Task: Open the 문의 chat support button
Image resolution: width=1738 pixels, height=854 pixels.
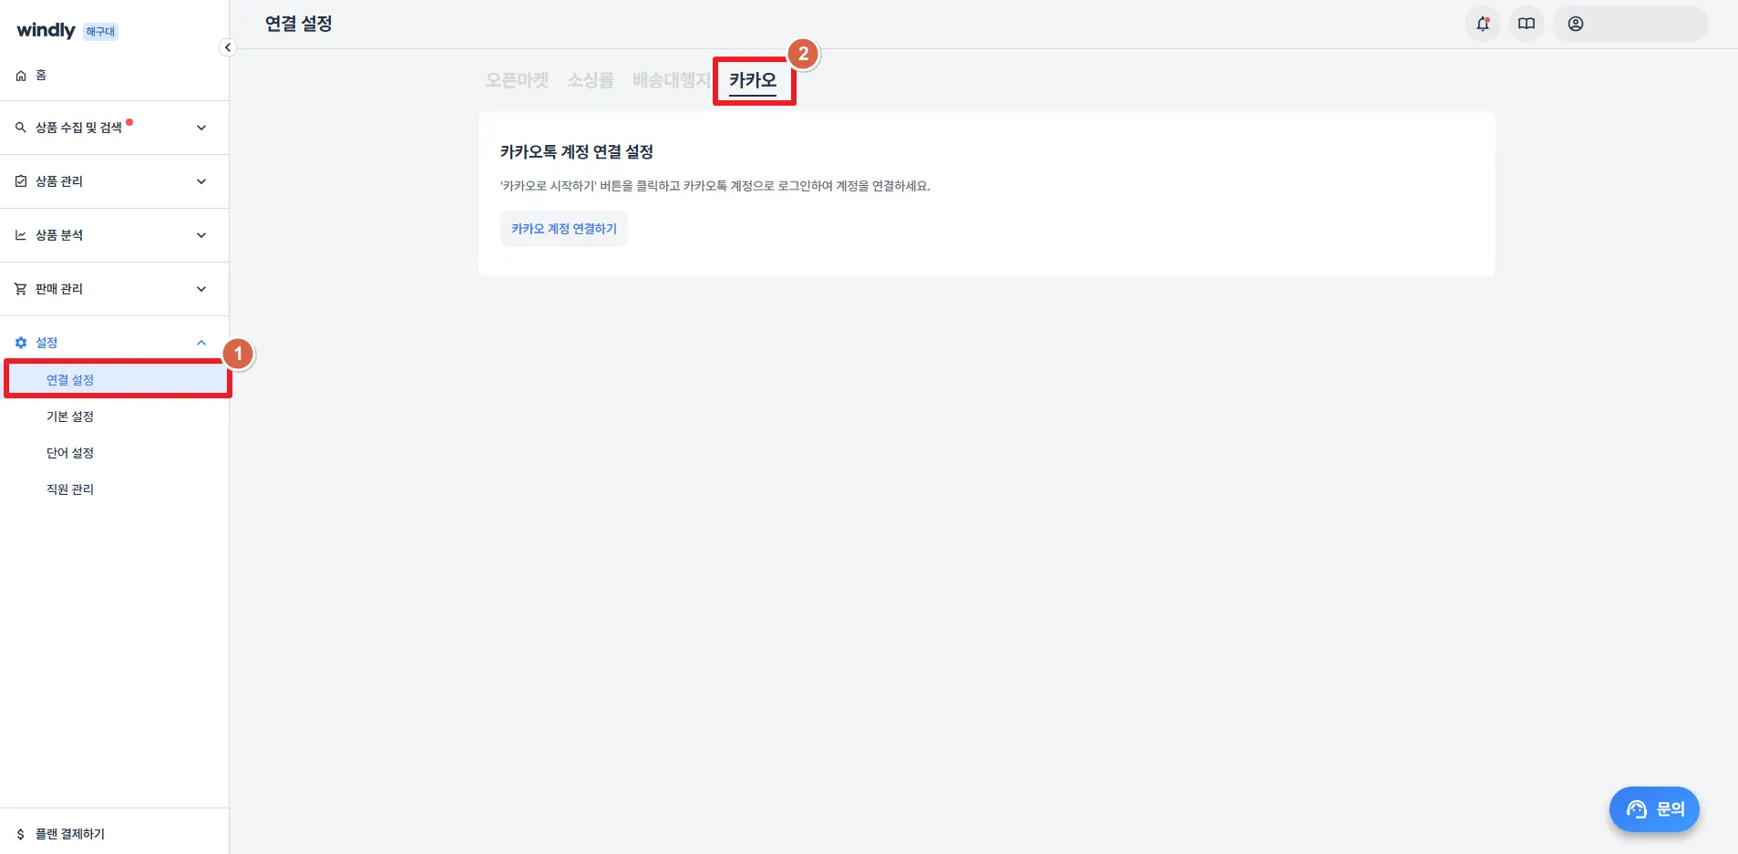Action: coord(1654,809)
